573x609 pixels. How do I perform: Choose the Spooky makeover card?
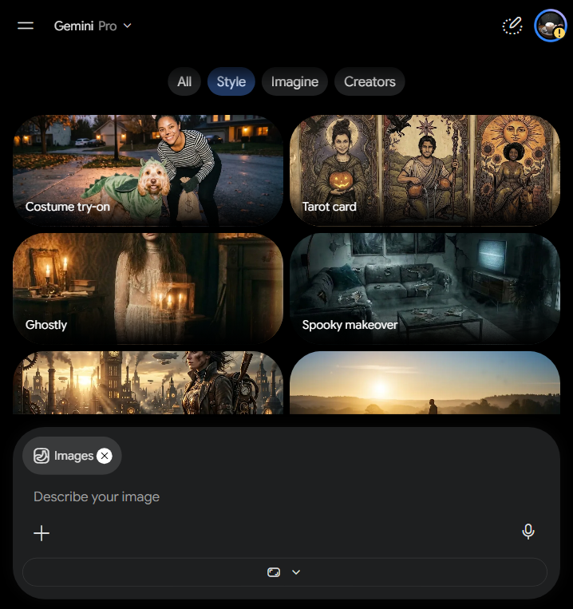425,289
